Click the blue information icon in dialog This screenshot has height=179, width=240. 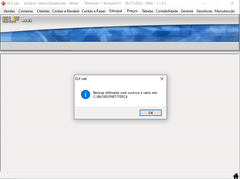86,94
